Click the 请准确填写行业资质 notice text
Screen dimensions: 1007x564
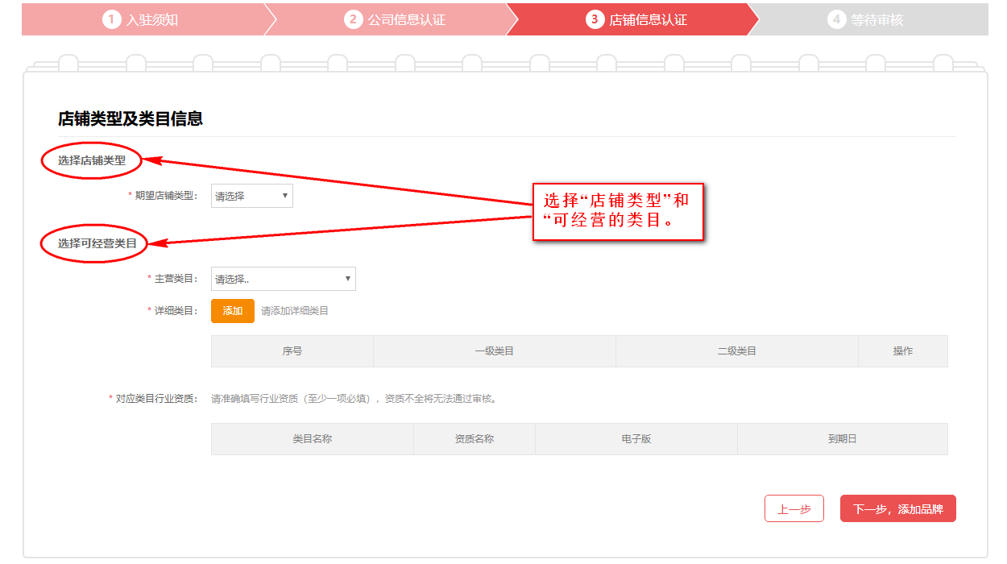pos(354,398)
